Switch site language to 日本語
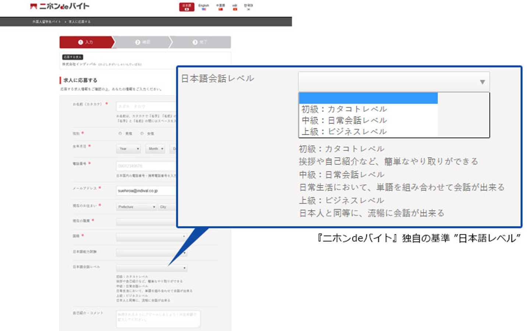This screenshot has width=530, height=331. [x=187, y=7]
